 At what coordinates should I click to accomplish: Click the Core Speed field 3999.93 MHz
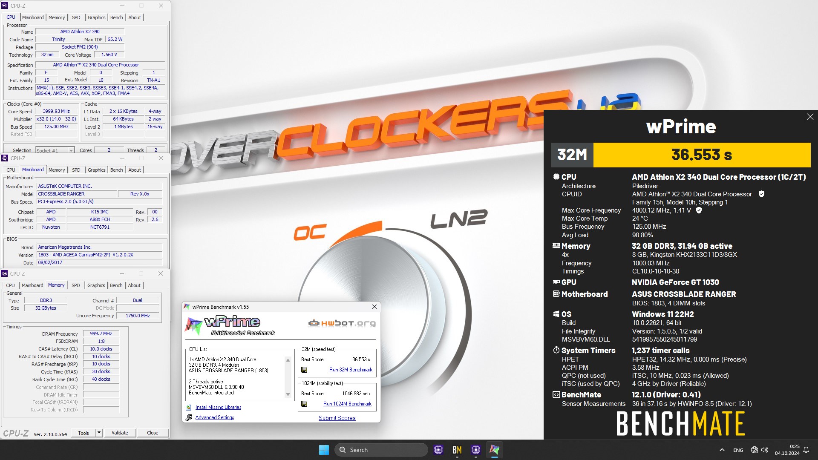[56, 112]
